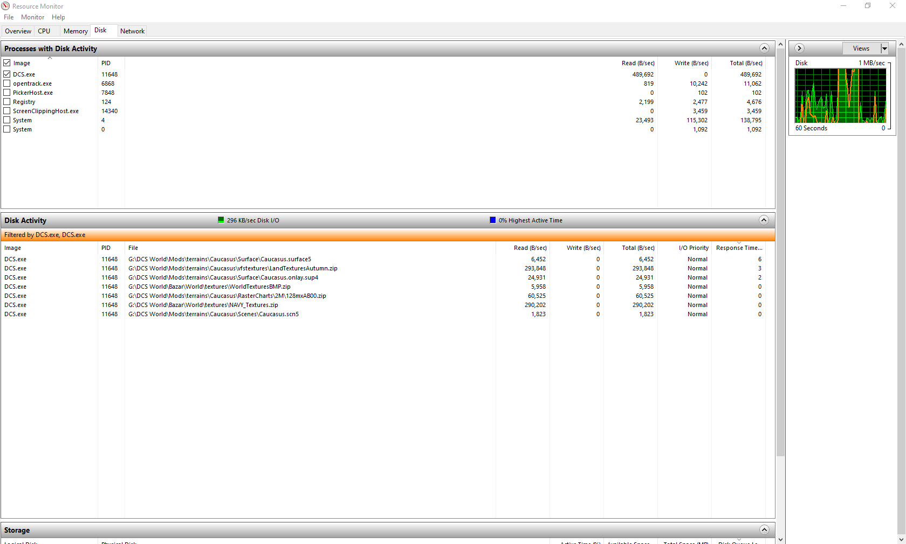Check the Registry process checkbox

tap(7, 102)
